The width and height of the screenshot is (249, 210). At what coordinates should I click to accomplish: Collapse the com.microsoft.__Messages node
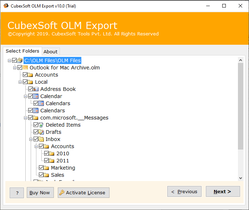26,118
